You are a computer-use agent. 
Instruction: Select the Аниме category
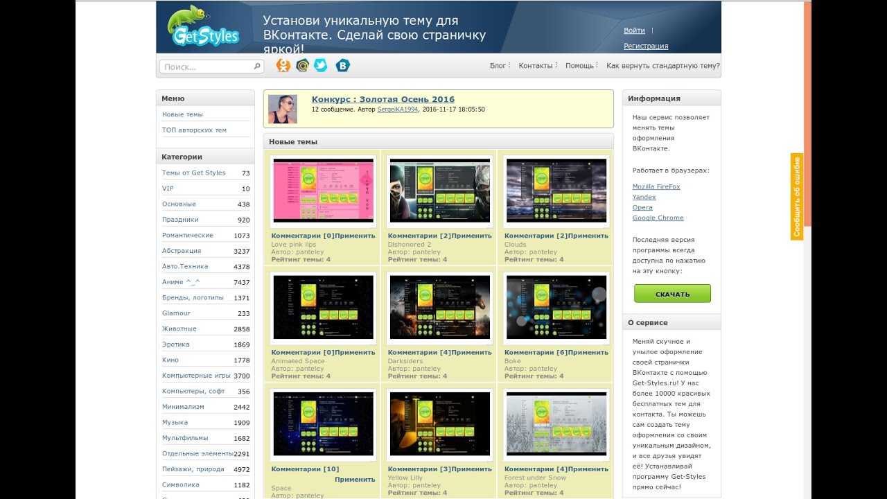(181, 282)
